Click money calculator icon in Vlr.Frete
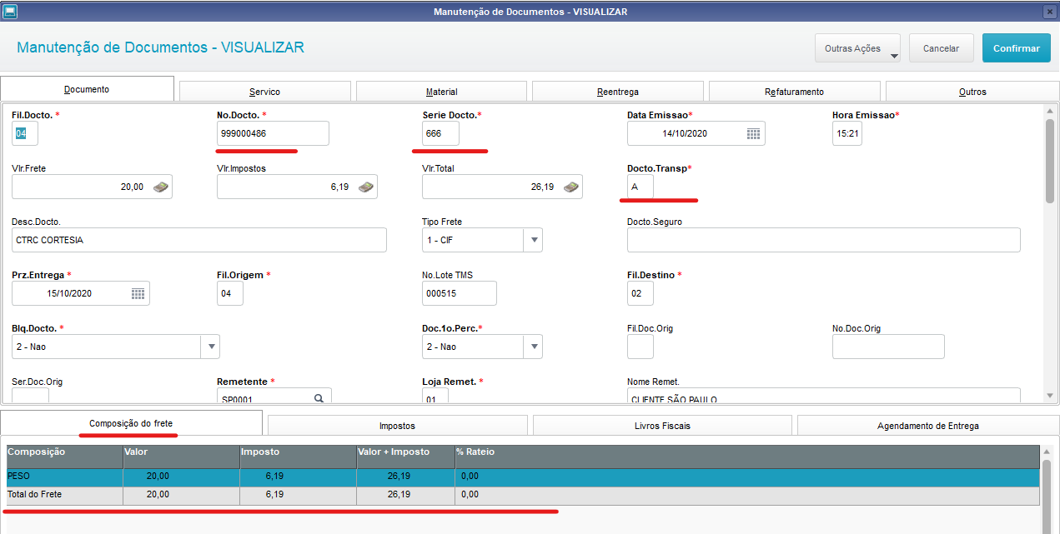Viewport: 1060px width, 534px height. click(x=161, y=187)
